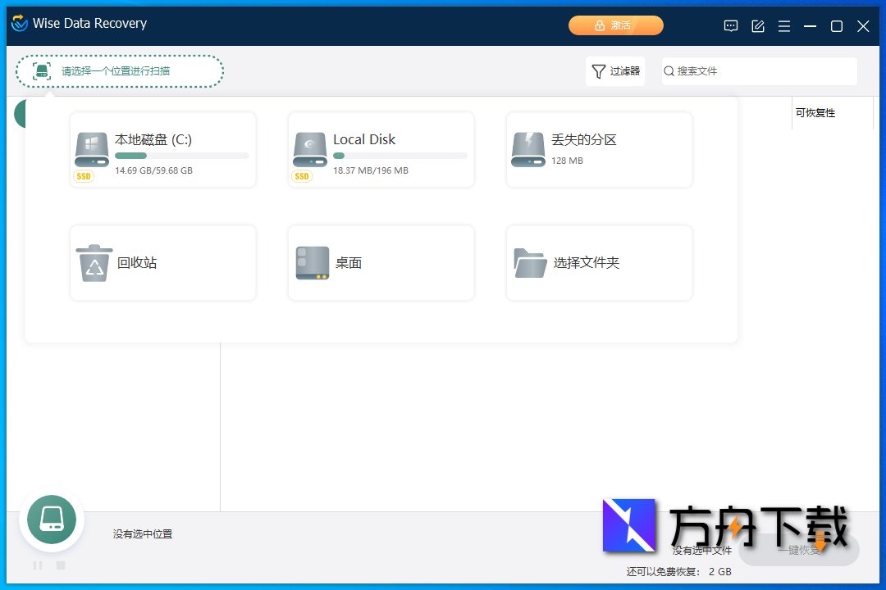
Task: Stop the current scan
Action: 59,565
